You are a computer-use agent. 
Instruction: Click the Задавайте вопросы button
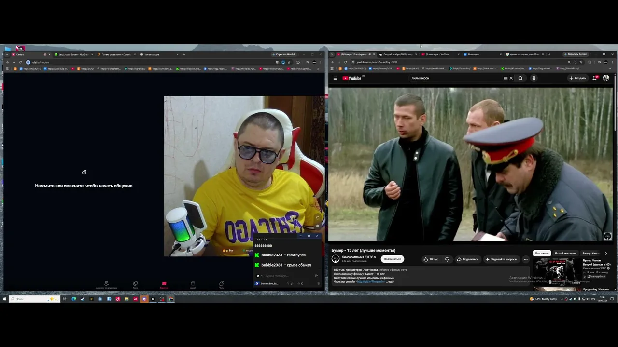[x=502, y=259]
